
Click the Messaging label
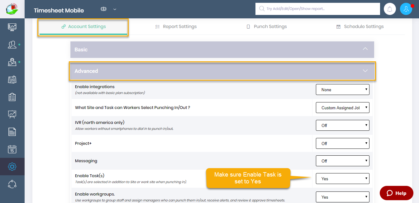click(86, 161)
